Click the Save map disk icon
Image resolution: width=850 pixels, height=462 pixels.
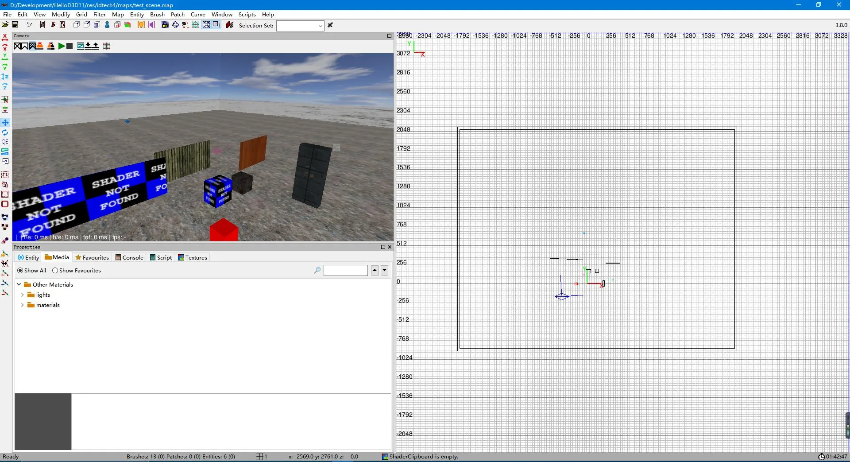(x=15, y=25)
